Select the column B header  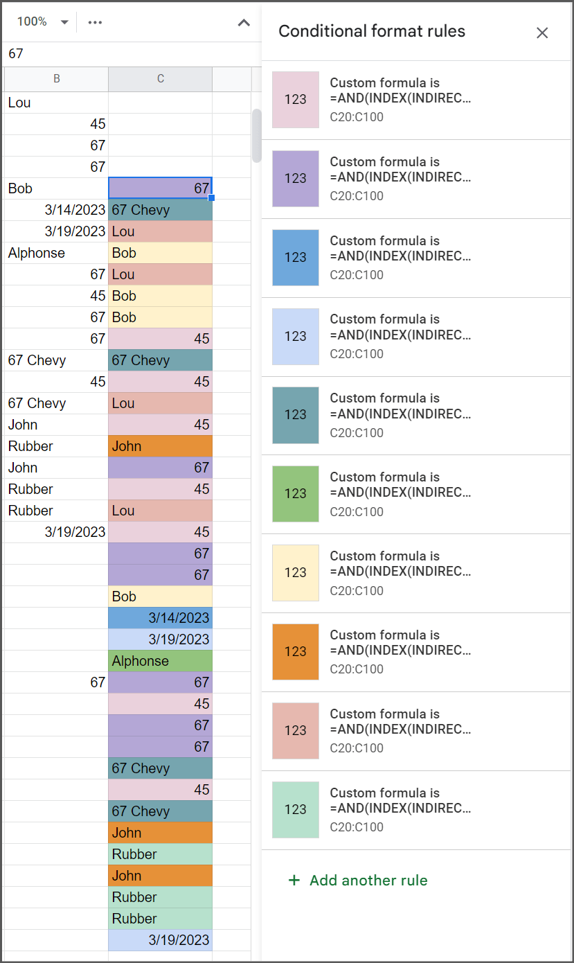(55, 79)
